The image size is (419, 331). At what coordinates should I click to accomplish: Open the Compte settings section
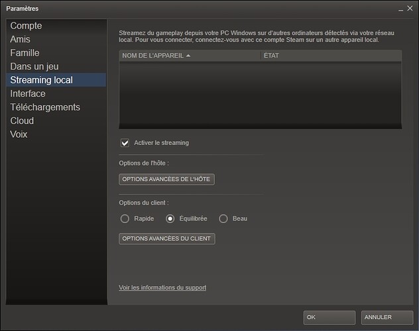[x=26, y=26]
